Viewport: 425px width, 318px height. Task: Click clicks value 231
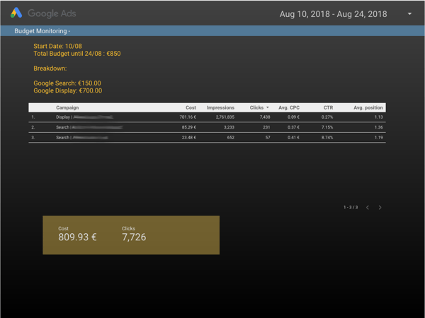coord(266,127)
